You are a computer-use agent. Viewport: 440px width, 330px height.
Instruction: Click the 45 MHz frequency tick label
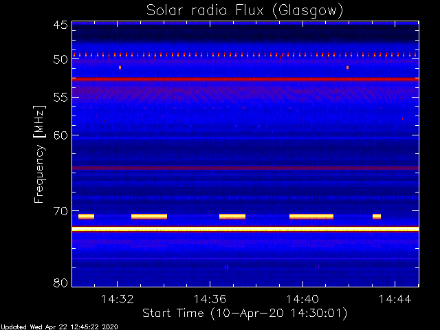click(x=60, y=25)
